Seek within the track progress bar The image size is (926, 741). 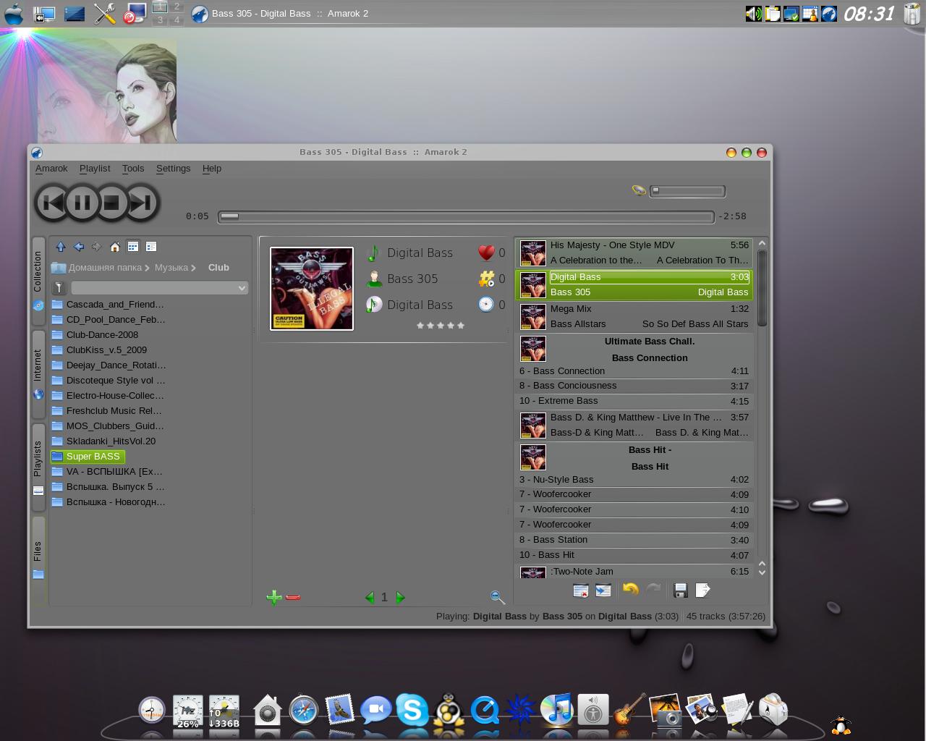point(466,216)
